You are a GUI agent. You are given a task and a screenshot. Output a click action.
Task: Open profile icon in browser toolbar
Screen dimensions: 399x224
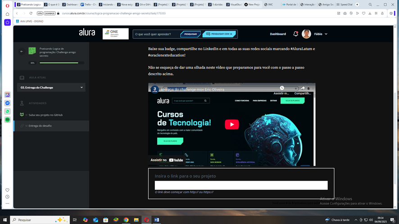(x=382, y=13)
